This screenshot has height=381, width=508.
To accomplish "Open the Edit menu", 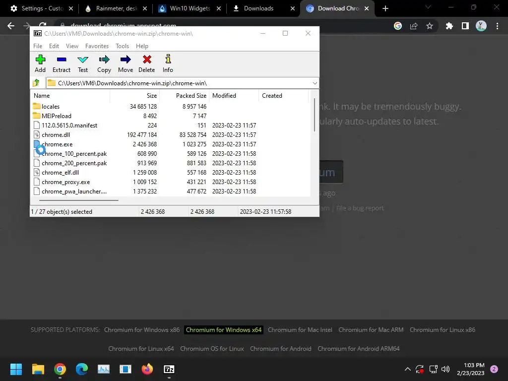I will click(54, 46).
